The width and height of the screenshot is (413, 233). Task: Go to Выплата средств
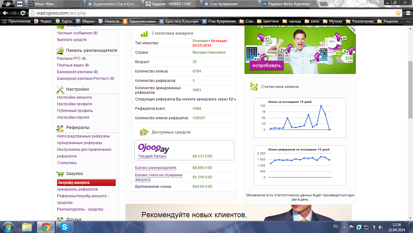click(x=72, y=40)
